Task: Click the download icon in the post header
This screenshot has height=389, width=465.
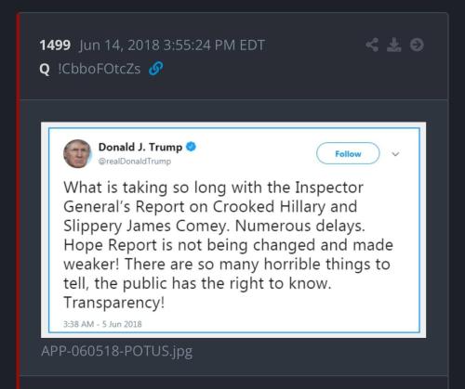Action: pyautogui.click(x=394, y=45)
